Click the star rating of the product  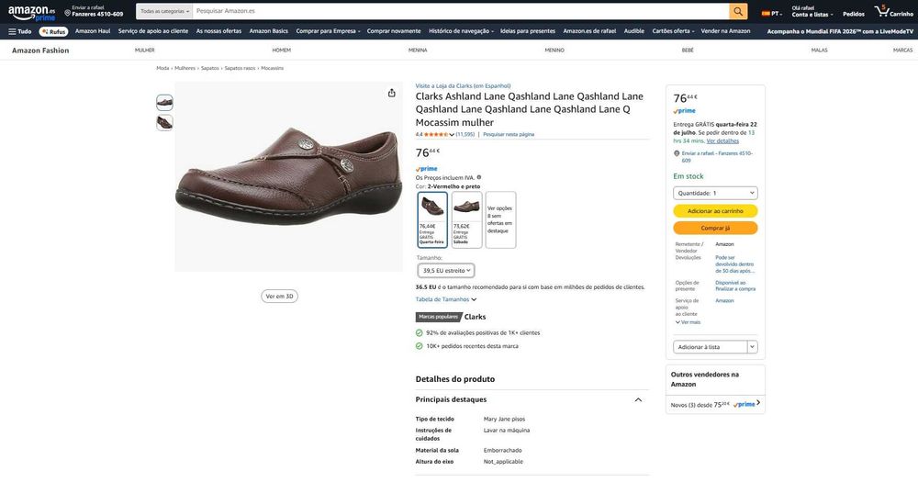pyautogui.click(x=435, y=135)
